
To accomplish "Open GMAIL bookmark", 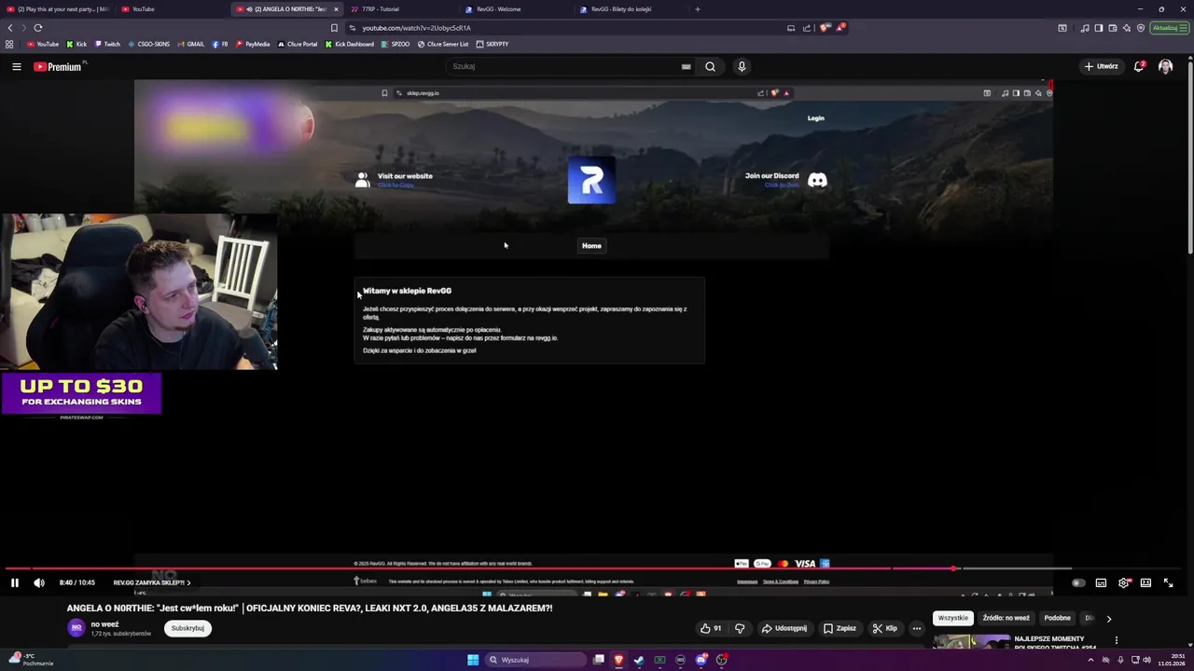I will pos(190,44).
